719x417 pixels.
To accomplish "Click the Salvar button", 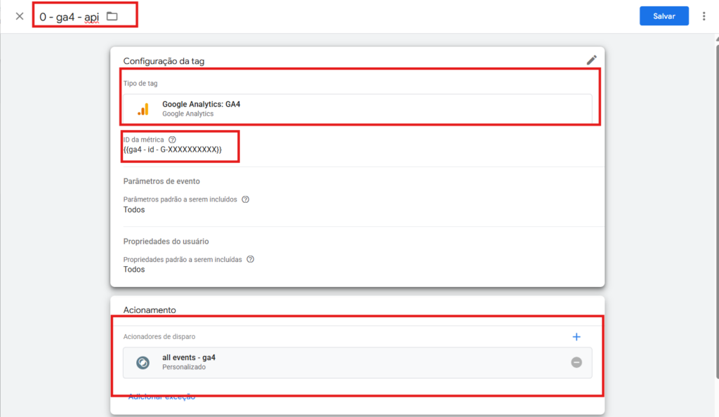I will point(664,16).
